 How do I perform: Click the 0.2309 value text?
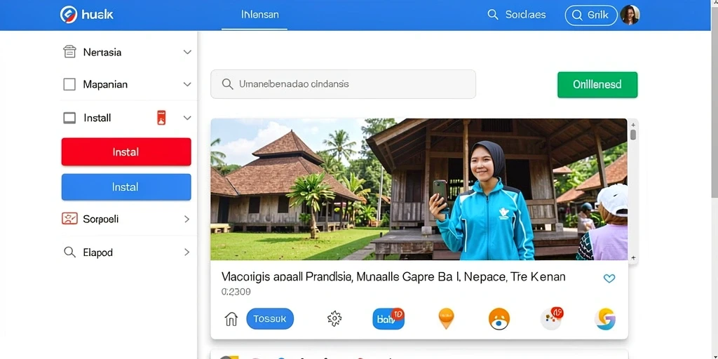point(236,292)
